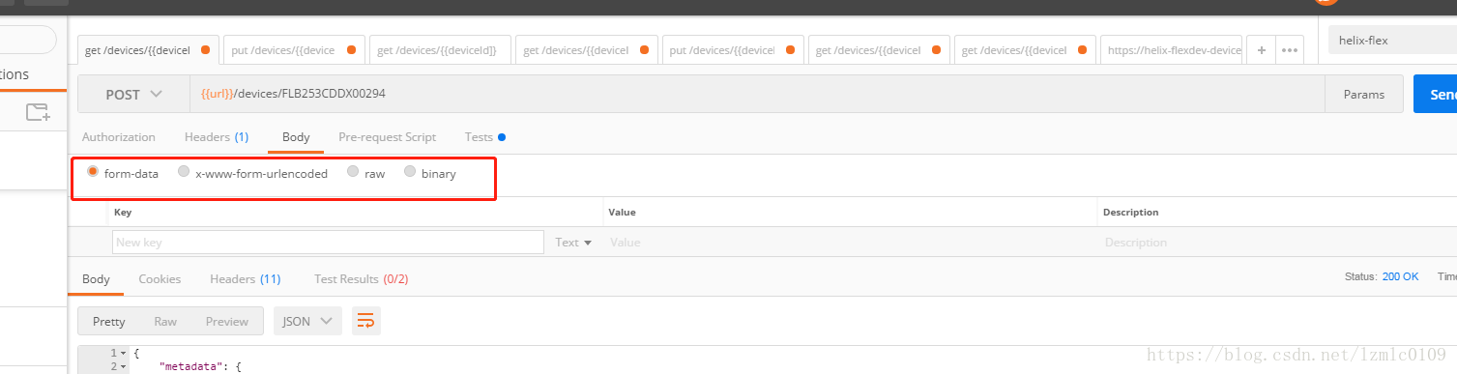Select the Preview response view
This screenshot has width=1457, height=374.
227,321
